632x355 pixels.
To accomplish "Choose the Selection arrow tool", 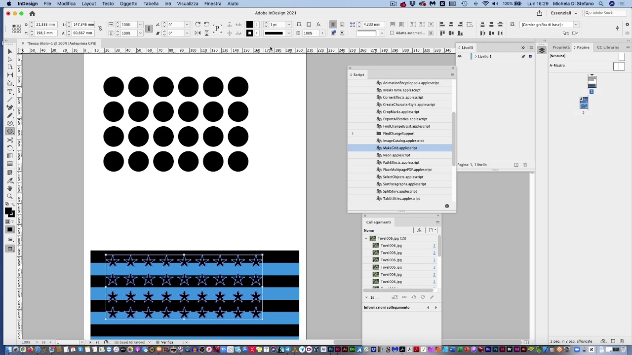I will tap(10, 51).
